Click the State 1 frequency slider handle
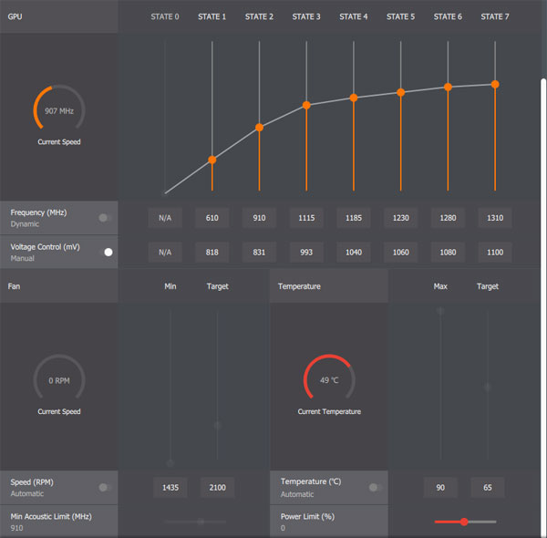 click(x=212, y=160)
